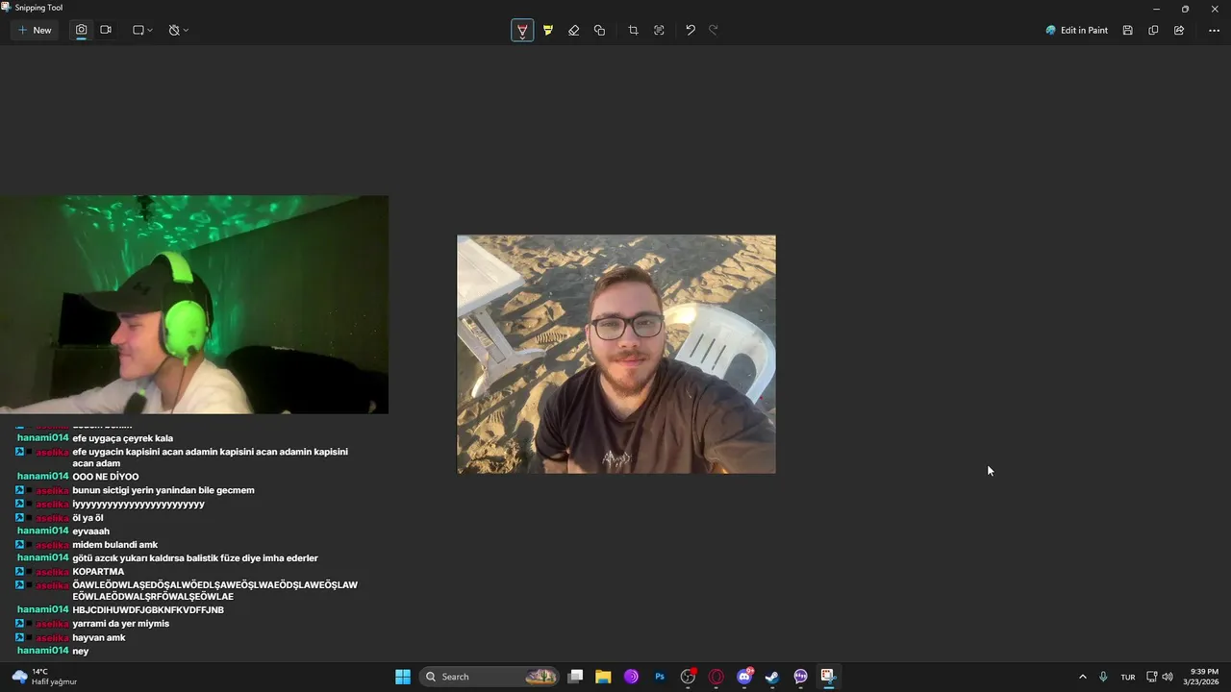
Task: Open the snipping mode shape dropdown
Action: click(x=142, y=30)
